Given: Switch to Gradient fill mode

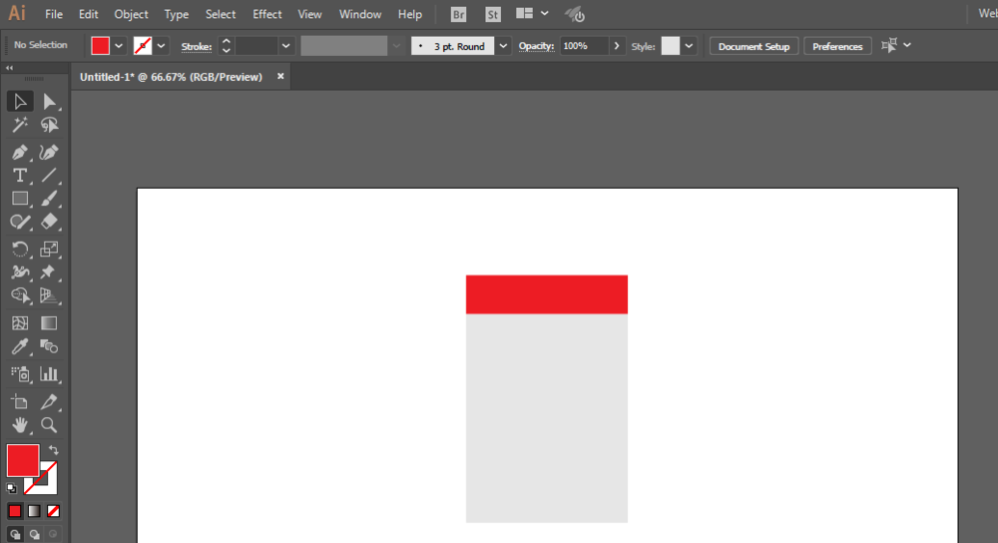Looking at the screenshot, I should (x=34, y=511).
